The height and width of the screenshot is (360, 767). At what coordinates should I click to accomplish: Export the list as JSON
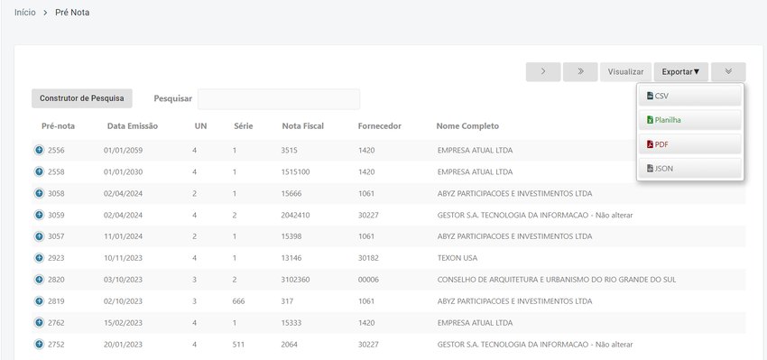[x=689, y=168]
